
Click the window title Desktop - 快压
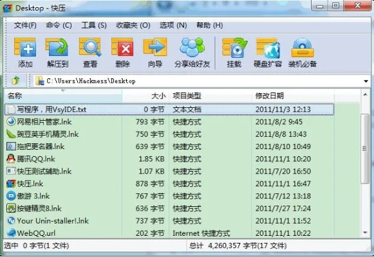(x=41, y=8)
